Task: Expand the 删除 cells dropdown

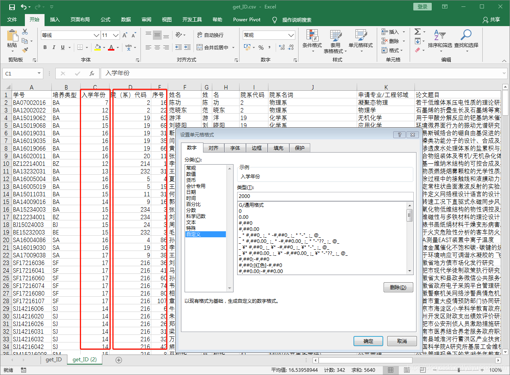Action: 404,41
